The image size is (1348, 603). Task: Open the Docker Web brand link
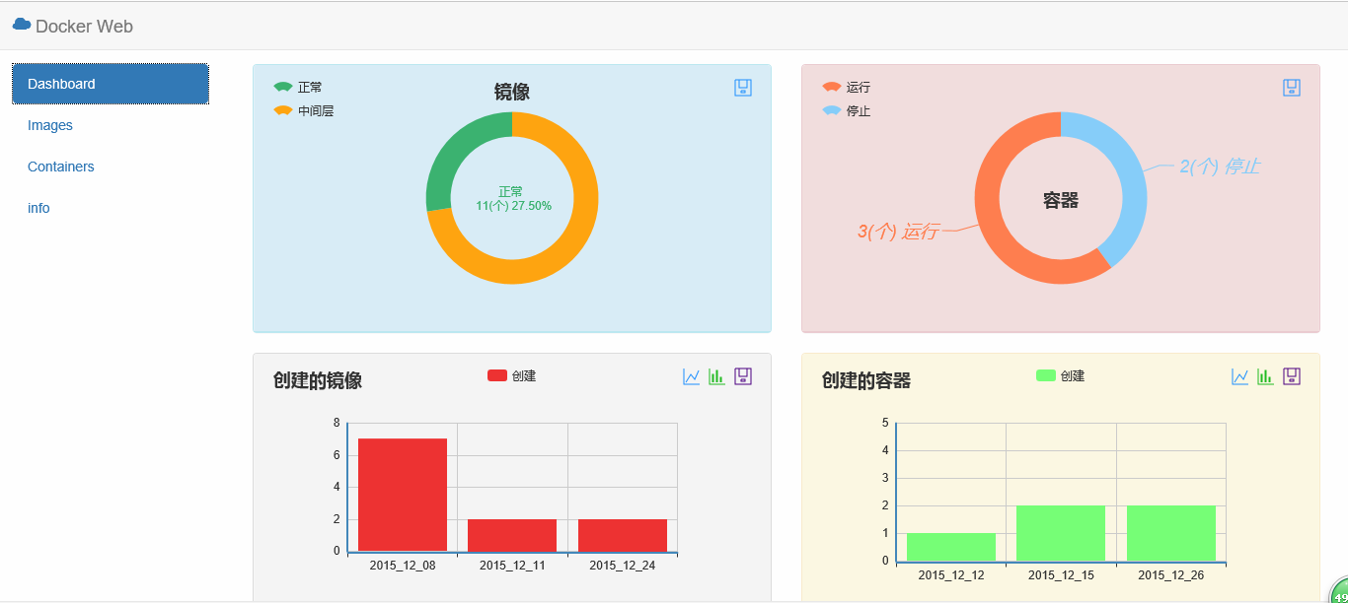73,27
